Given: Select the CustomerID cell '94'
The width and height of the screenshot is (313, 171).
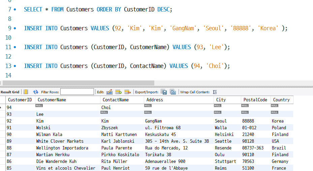Looking at the screenshot, I should pos(20,107).
